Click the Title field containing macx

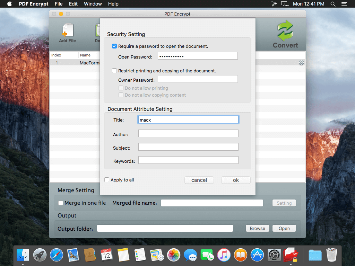pyautogui.click(x=188, y=119)
